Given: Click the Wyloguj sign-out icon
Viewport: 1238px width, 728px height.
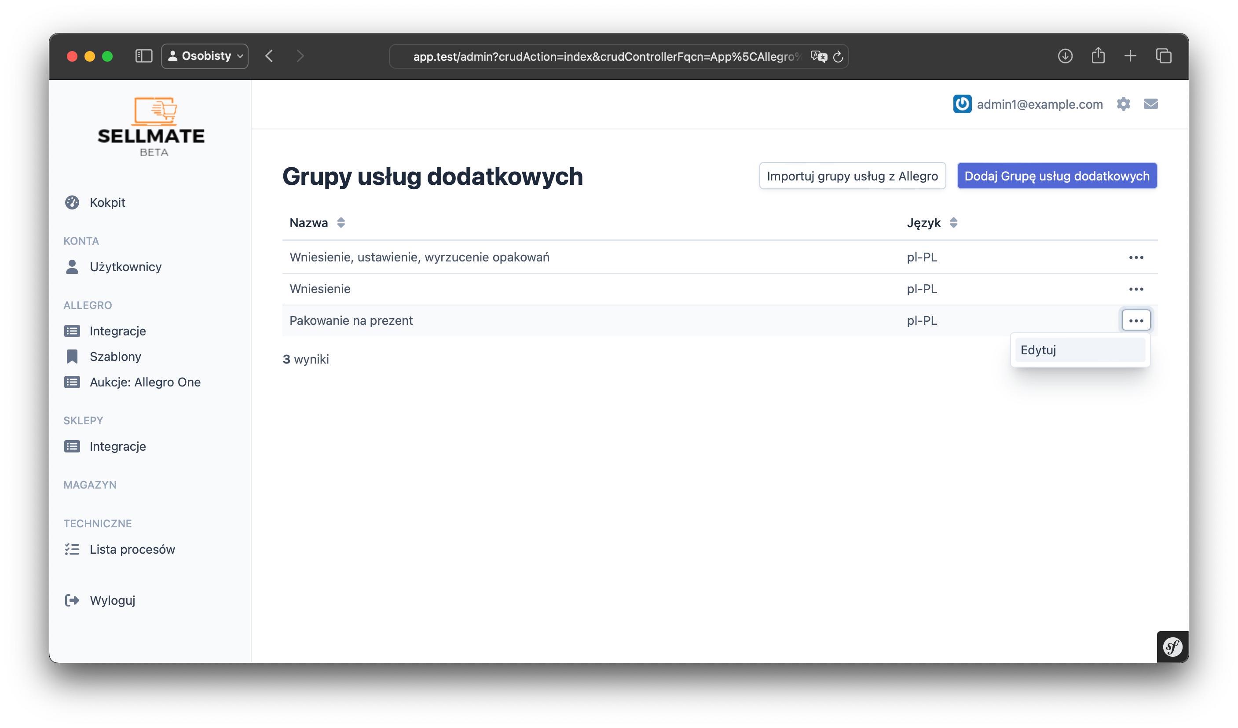Looking at the screenshot, I should [72, 601].
